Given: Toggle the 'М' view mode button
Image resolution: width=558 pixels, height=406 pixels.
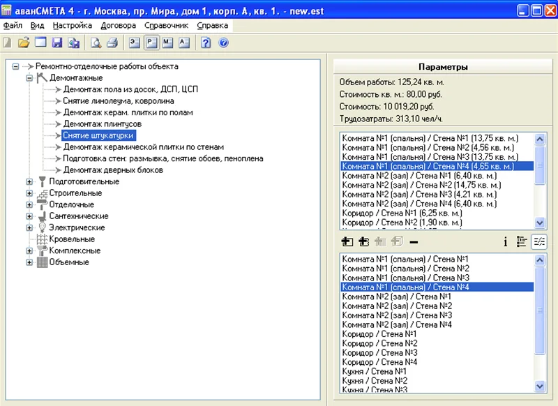Looking at the screenshot, I should pyautogui.click(x=167, y=43).
